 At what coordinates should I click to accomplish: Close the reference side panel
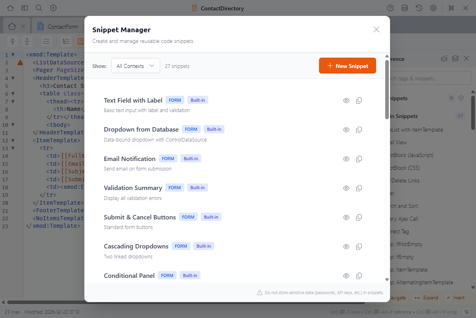click(466, 58)
